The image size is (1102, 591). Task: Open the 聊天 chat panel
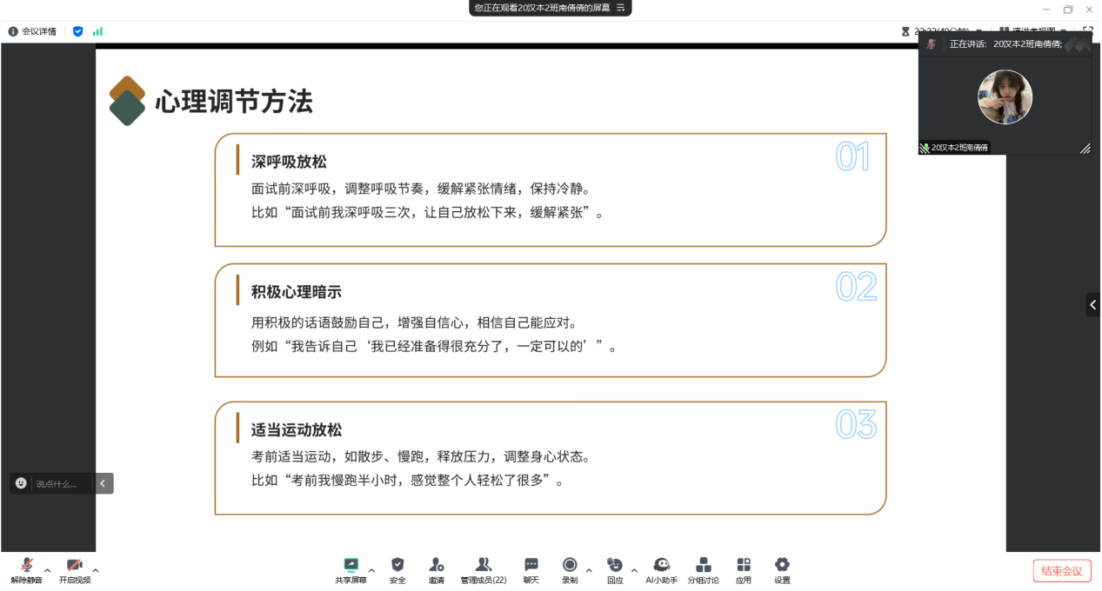(x=531, y=569)
